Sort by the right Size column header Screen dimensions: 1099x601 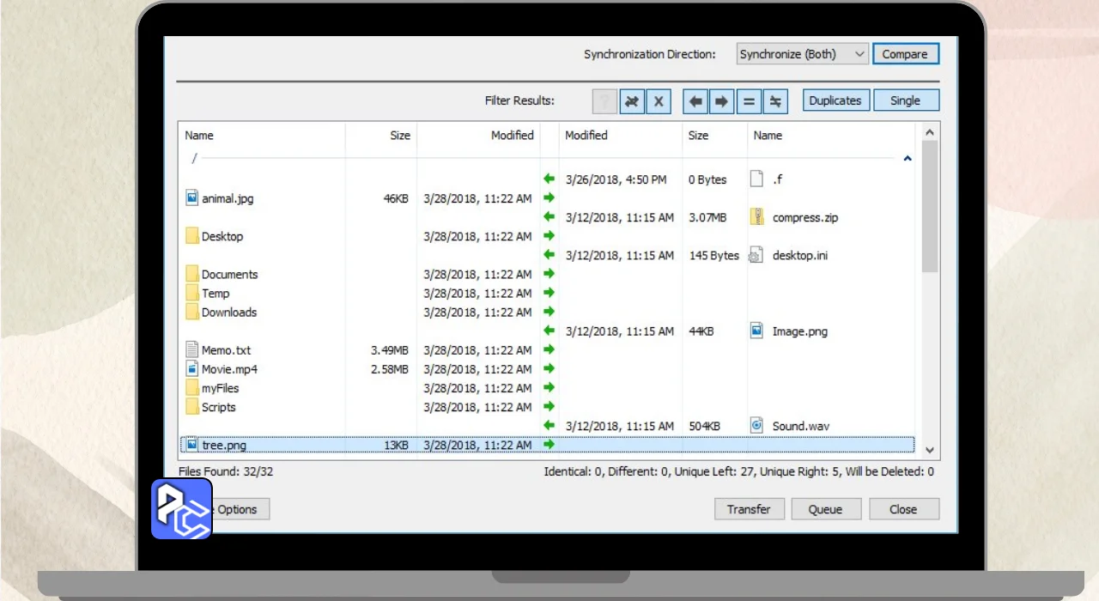tap(699, 136)
